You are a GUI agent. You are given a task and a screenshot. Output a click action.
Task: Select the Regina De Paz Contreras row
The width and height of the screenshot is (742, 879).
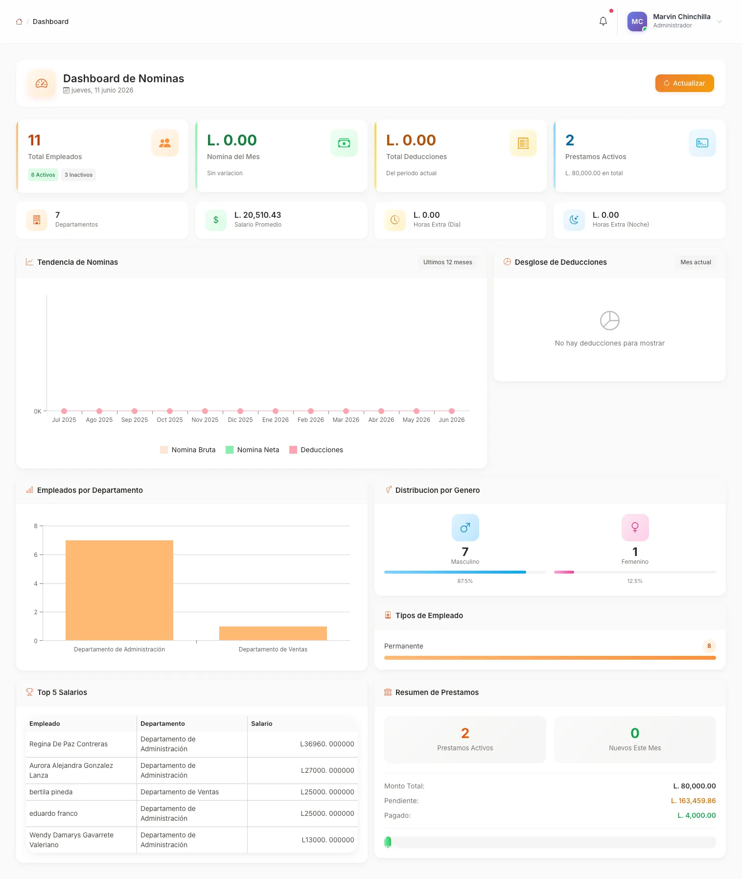pos(192,744)
